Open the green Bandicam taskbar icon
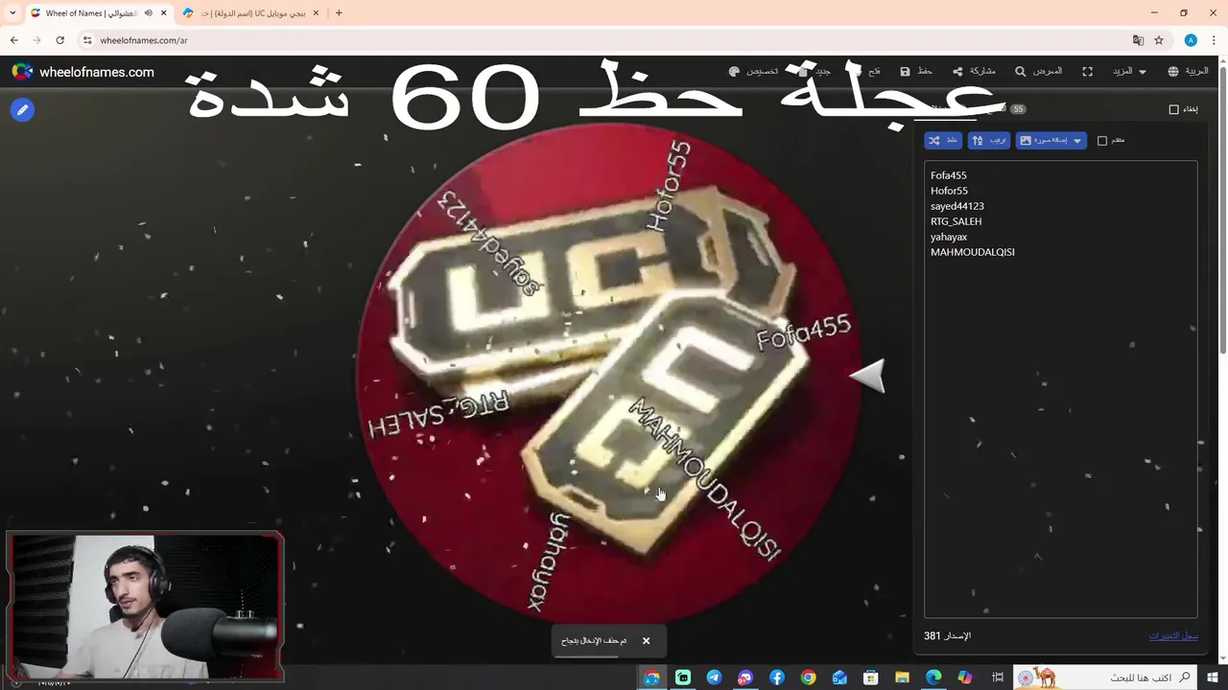1228x690 pixels. (683, 678)
